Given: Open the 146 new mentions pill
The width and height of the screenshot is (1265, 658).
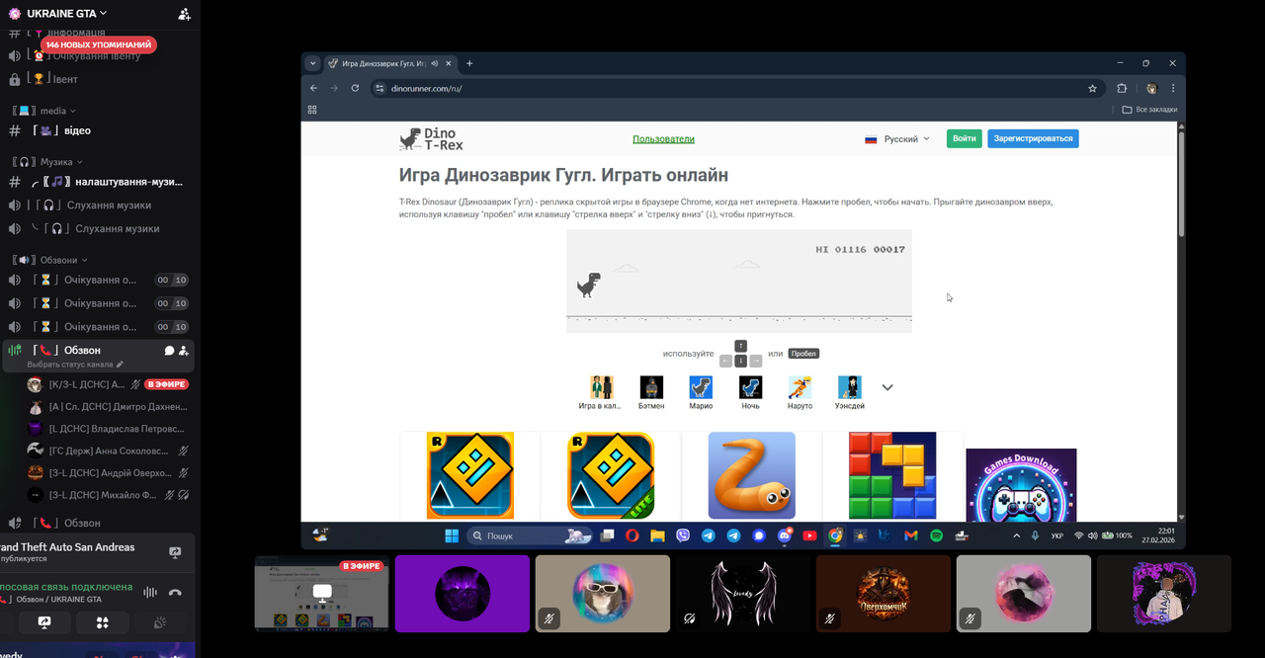Looking at the screenshot, I should pos(99,44).
